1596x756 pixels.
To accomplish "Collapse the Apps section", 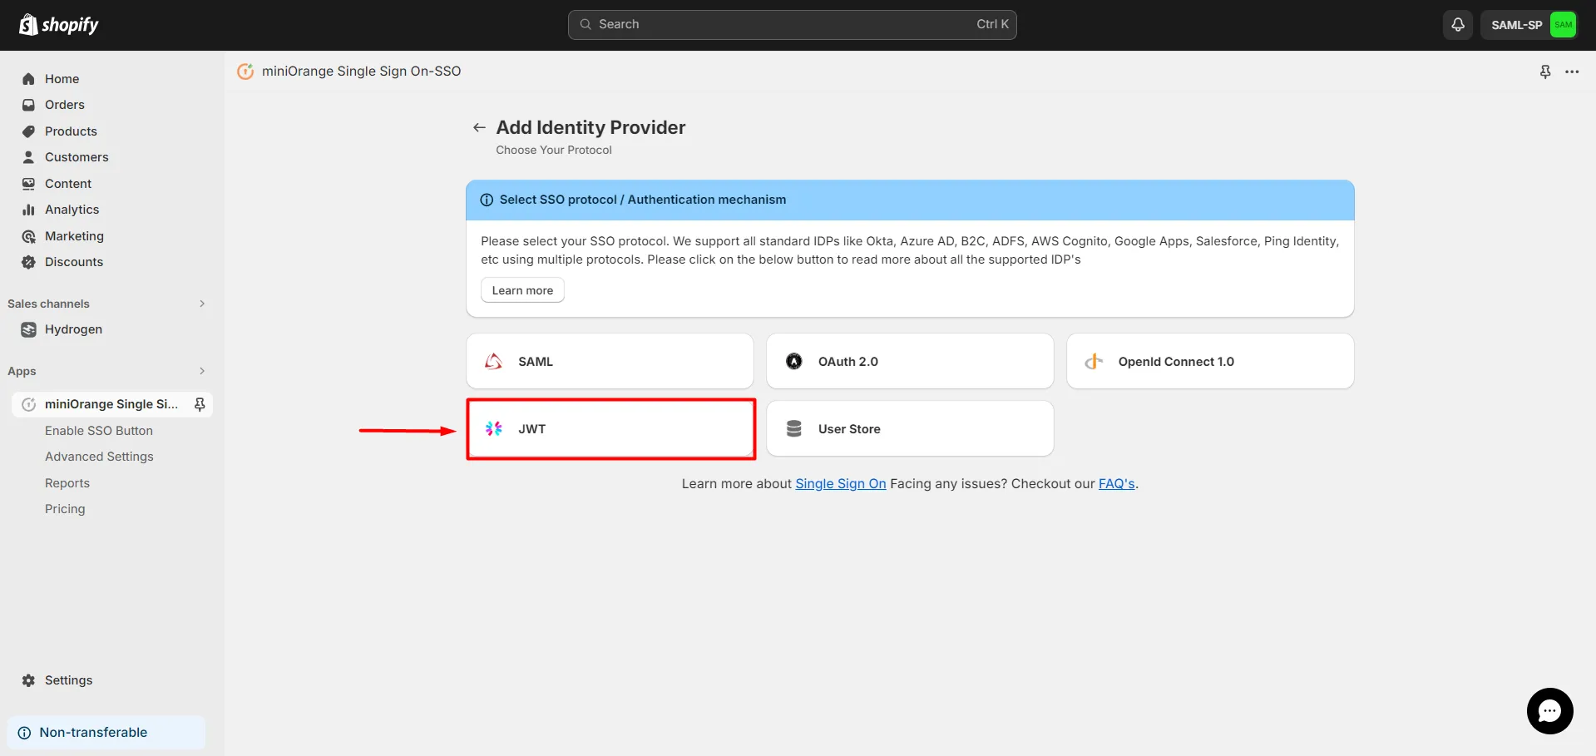I will (x=202, y=371).
